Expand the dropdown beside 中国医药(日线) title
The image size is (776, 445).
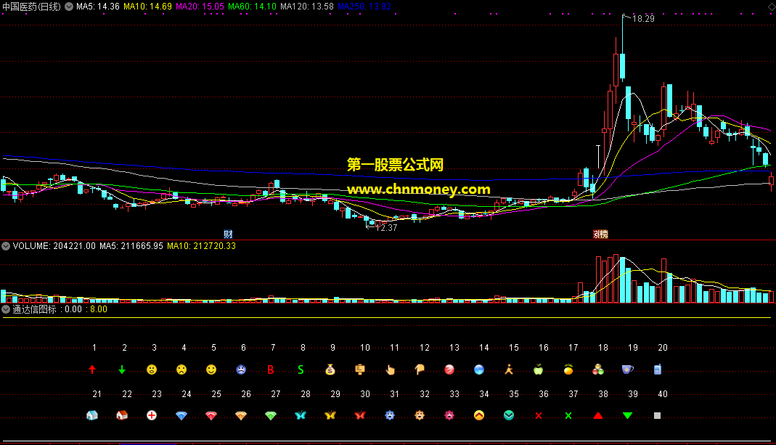click(69, 7)
